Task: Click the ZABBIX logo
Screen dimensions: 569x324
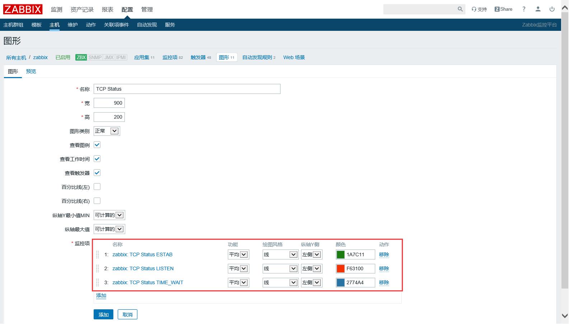Action: click(23, 9)
